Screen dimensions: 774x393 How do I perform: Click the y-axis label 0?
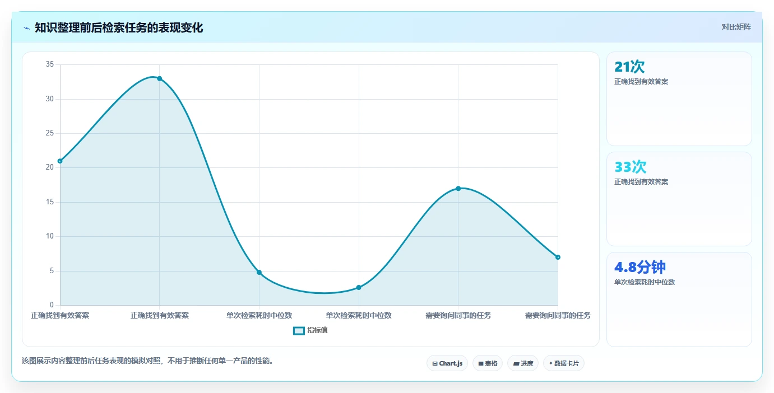[52, 305]
